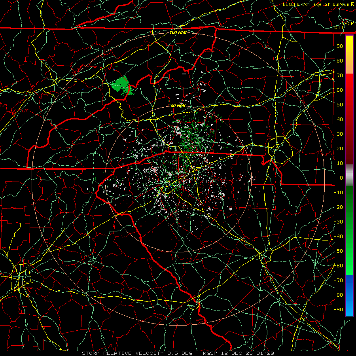The image size is (356, 356).
Task: Click the -70 value on the velocity scale
Action: point(338,280)
